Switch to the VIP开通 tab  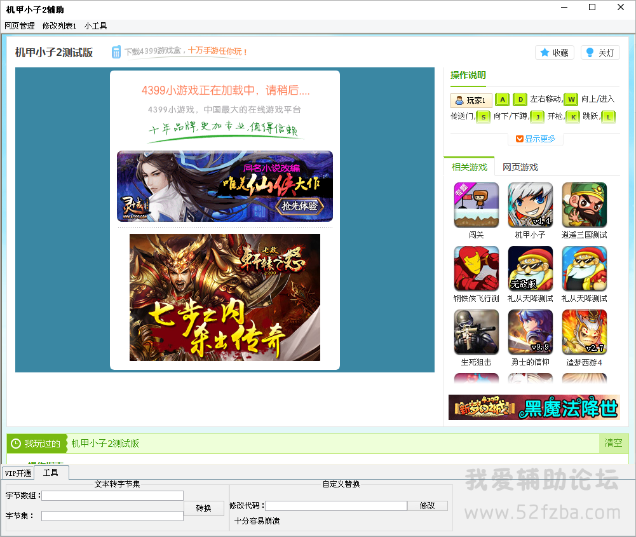coord(18,473)
